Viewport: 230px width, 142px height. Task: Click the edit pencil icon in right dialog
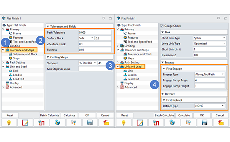click(x=140, y=123)
